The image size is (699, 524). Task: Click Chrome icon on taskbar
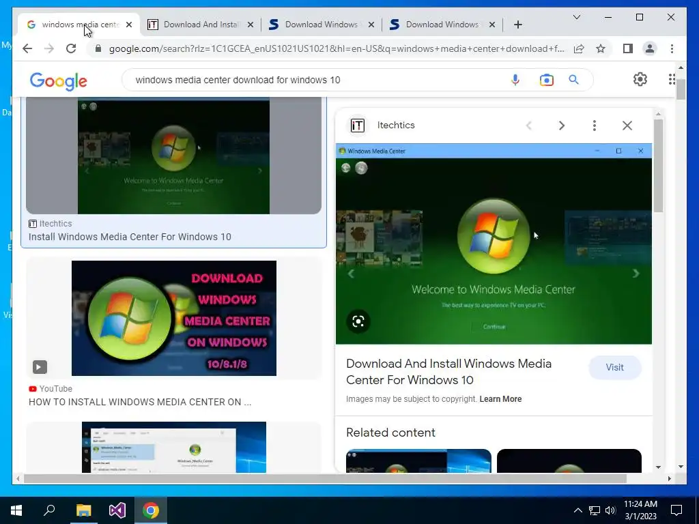tap(151, 510)
